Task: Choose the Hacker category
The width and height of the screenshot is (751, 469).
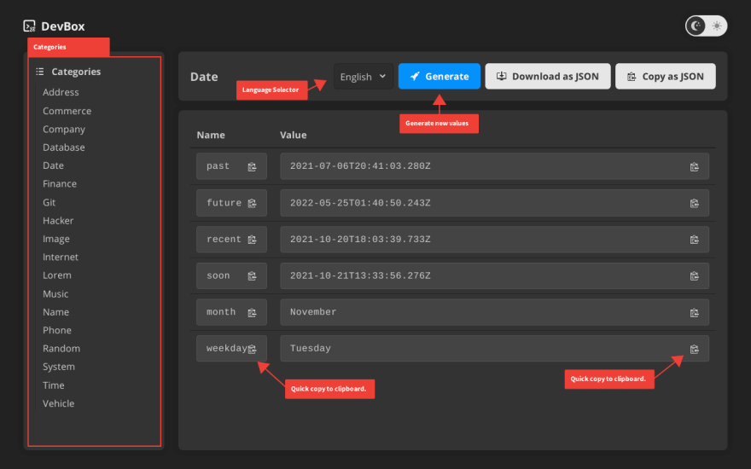Action: tap(58, 221)
